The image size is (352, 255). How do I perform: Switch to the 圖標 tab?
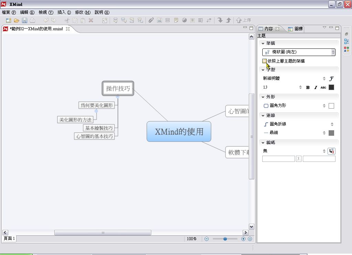coord(295,29)
